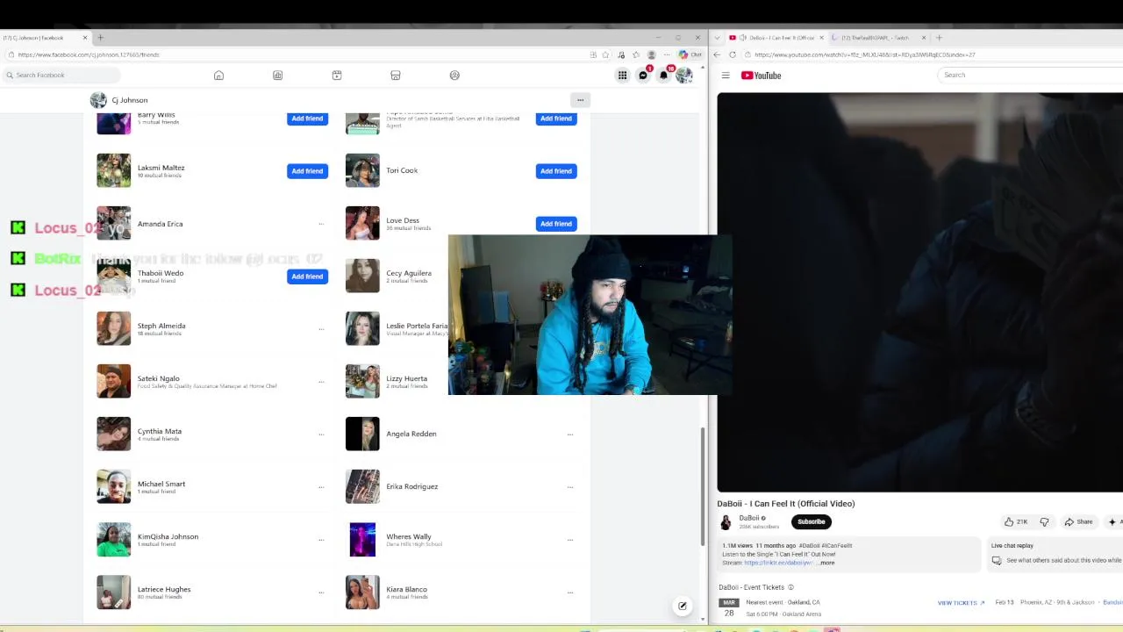
Task: Open Wheres Wally name link
Action: 409,536
